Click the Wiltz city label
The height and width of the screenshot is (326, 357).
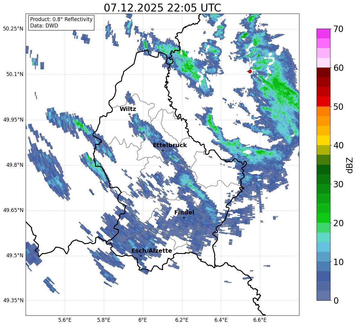(128, 109)
